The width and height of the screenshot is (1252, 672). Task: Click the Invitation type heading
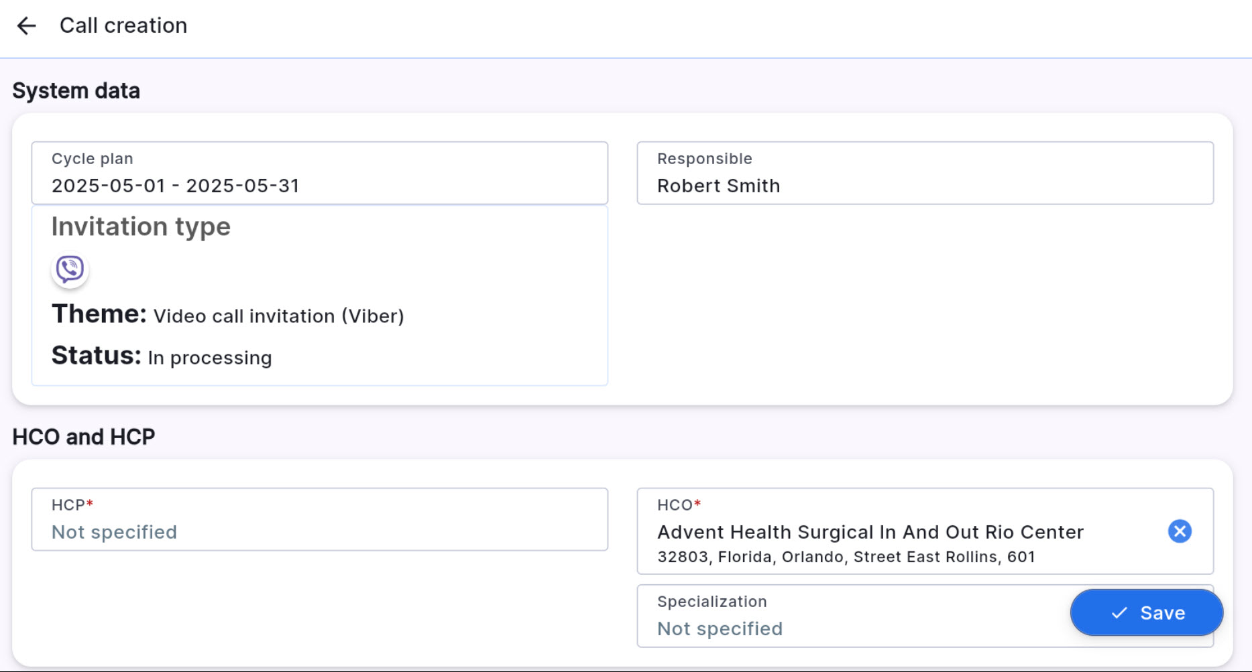pyautogui.click(x=141, y=226)
